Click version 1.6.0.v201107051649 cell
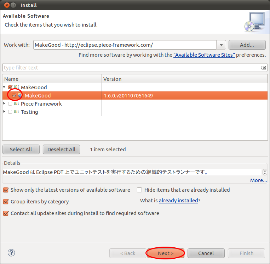 pos(128,96)
